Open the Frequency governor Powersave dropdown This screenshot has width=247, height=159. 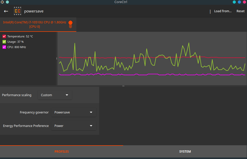tap(74, 112)
